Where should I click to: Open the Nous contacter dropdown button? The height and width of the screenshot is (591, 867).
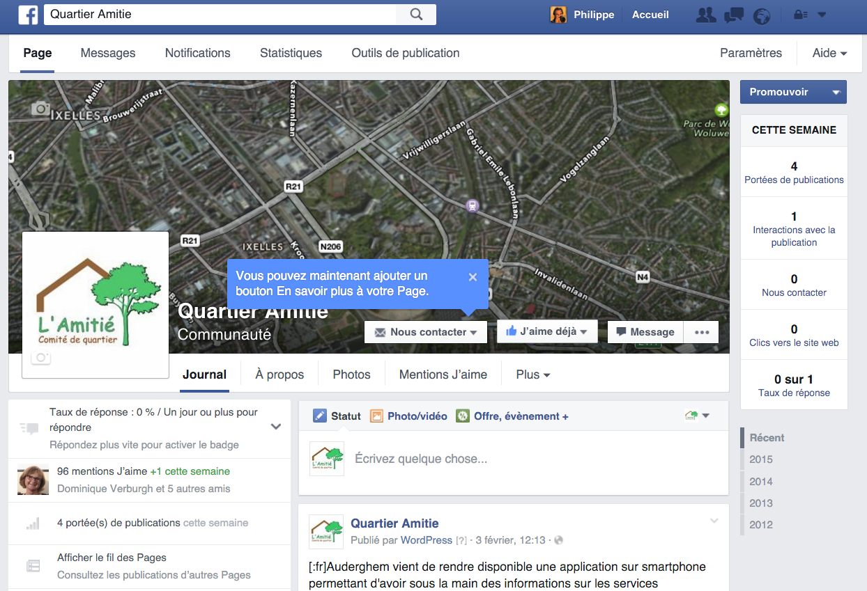425,332
